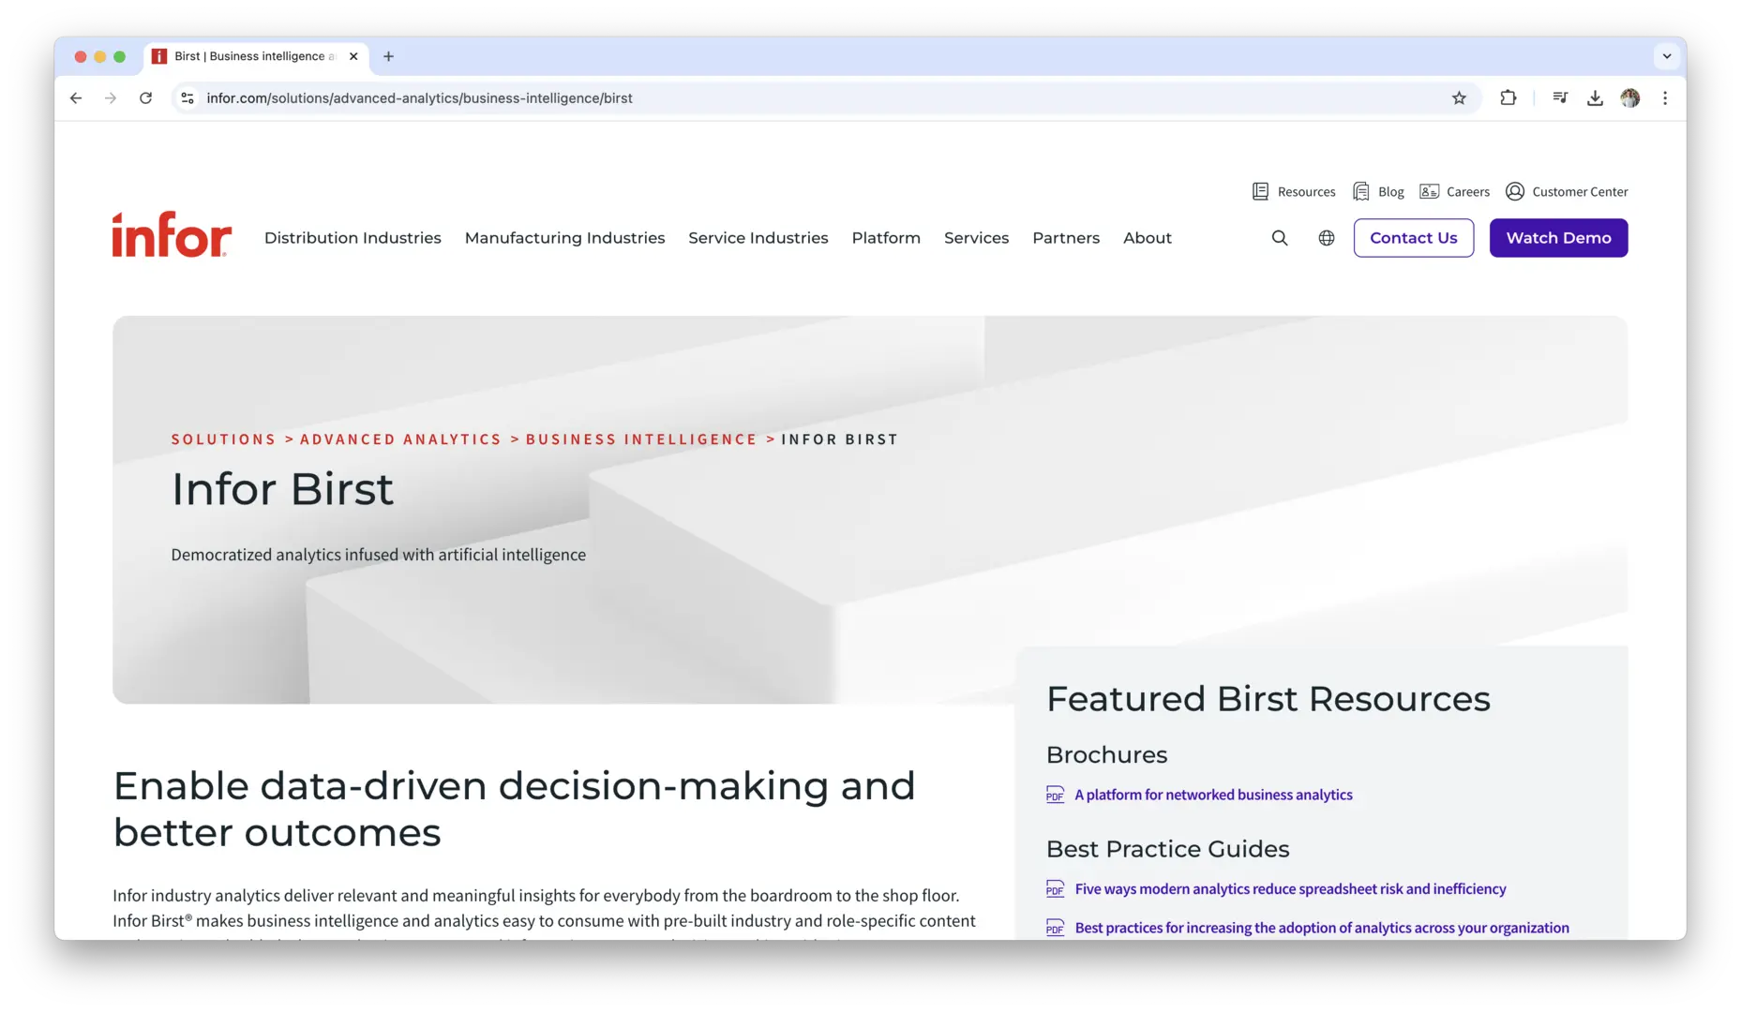Screen dimensions: 1741x1012
Task: Open the Blog link
Action: [x=1391, y=192]
